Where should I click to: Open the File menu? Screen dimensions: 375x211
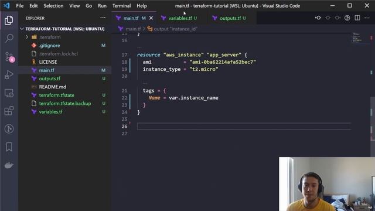pyautogui.click(x=19, y=6)
